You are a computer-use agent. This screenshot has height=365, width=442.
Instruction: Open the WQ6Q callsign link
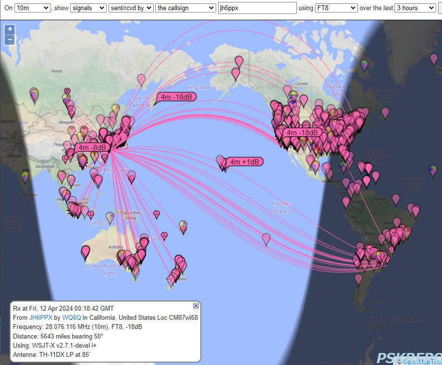click(x=71, y=317)
